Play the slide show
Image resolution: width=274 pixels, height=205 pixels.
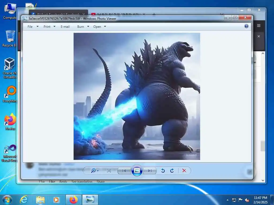137,171
